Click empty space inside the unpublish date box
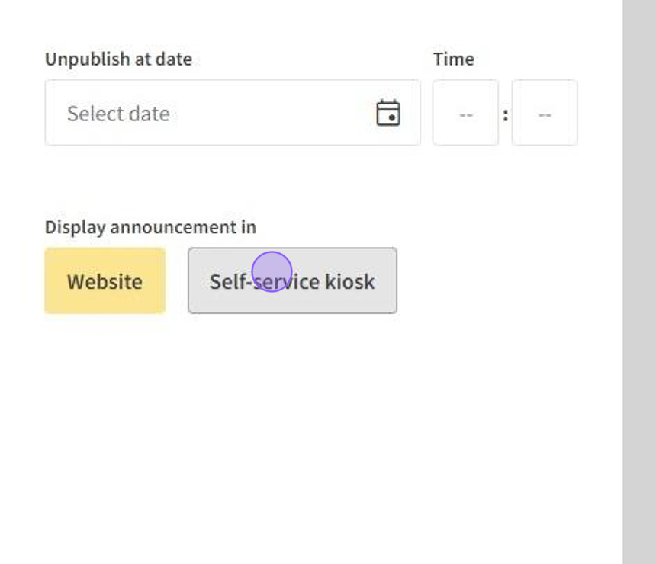The width and height of the screenshot is (656, 564). 275,114
